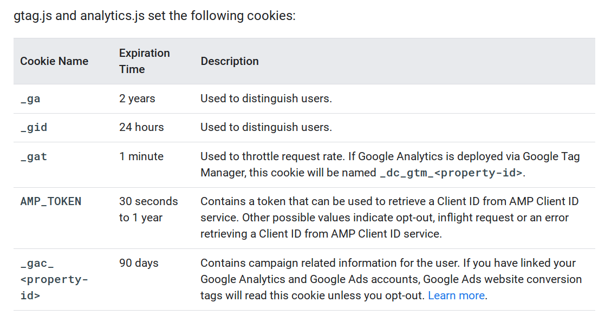Click the _ga row description text
This screenshot has height=322, width=605.
[266, 98]
